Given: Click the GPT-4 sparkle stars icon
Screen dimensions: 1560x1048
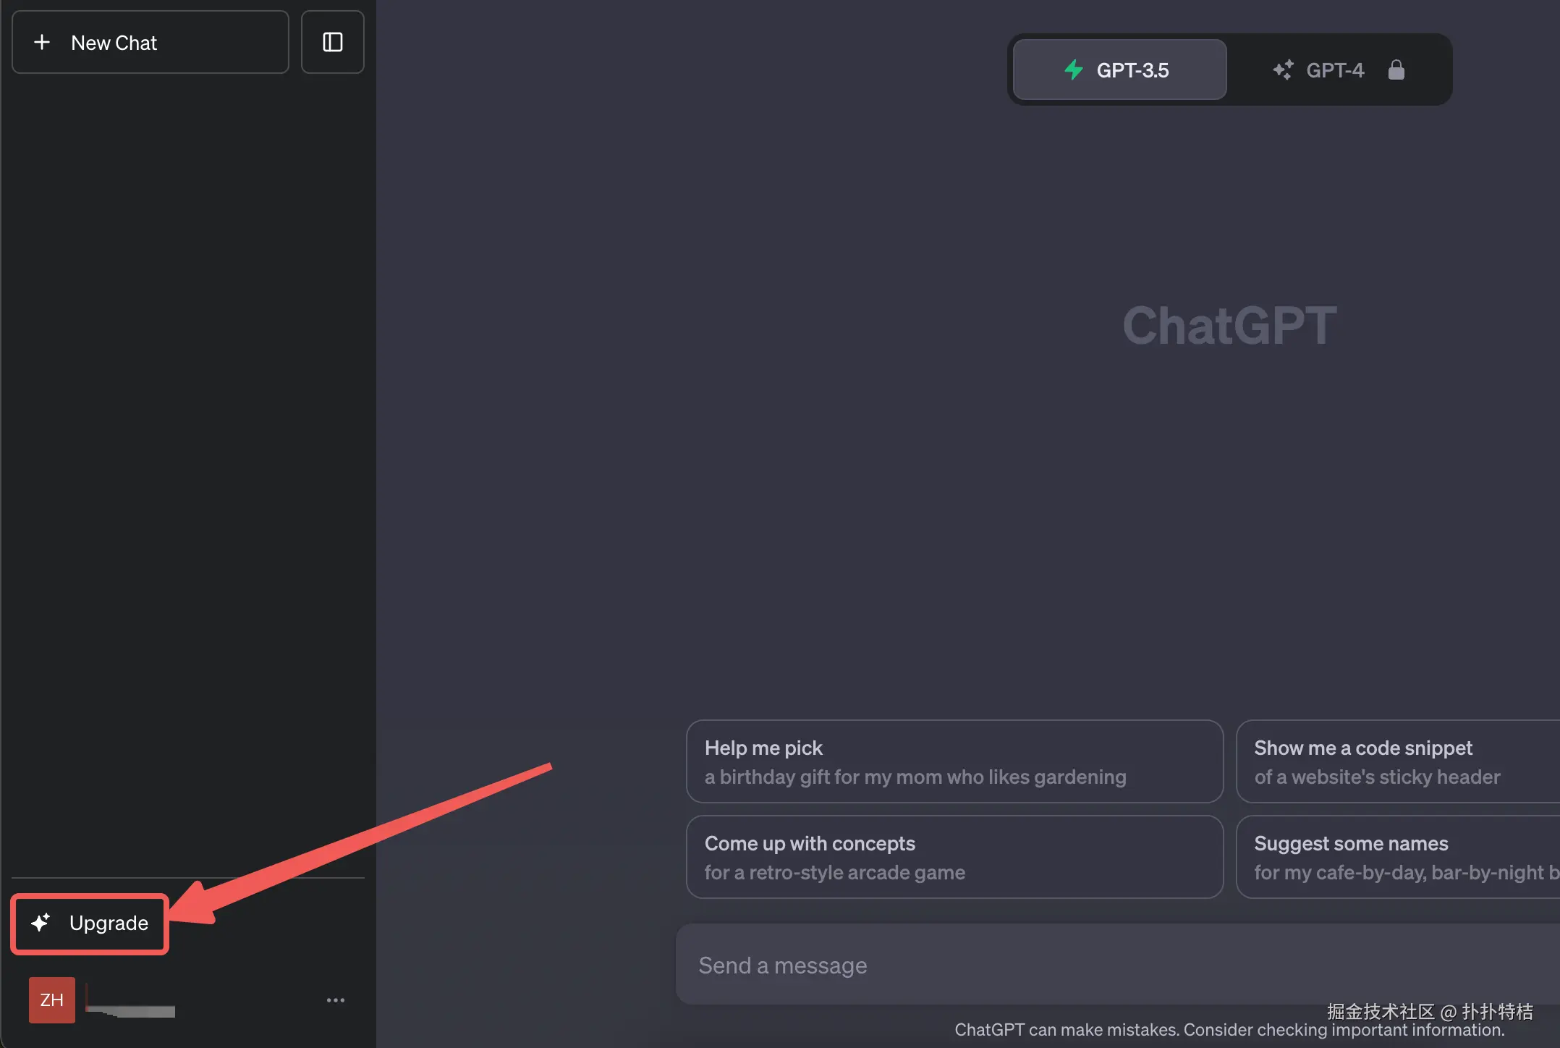Looking at the screenshot, I should coord(1283,70).
